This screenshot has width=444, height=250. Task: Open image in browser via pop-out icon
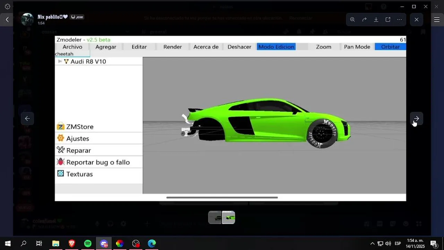(388, 20)
